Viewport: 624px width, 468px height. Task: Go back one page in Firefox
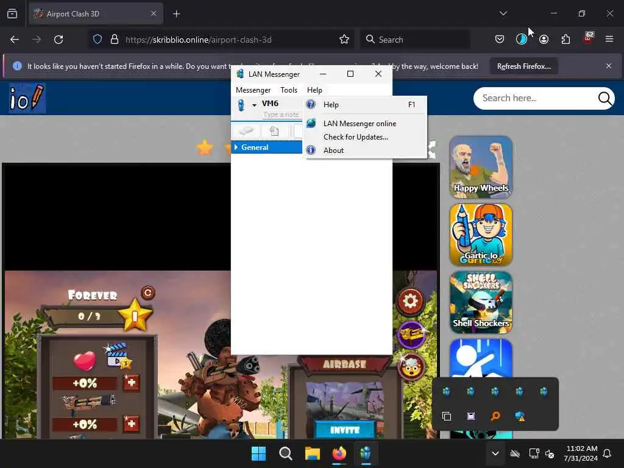15,40
